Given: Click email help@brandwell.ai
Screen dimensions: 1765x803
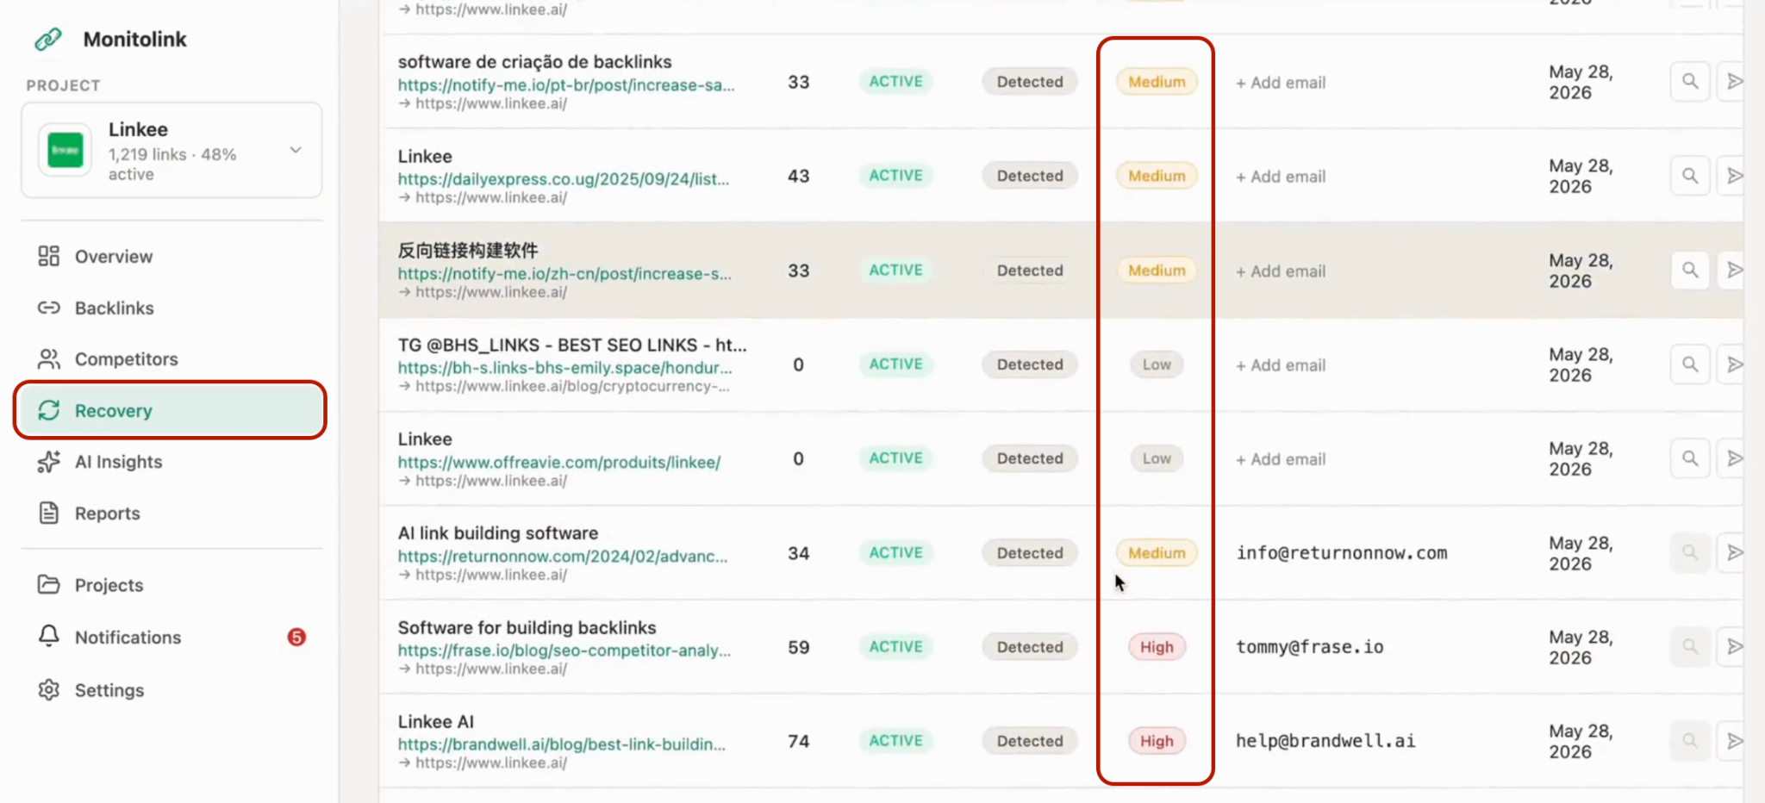Looking at the screenshot, I should coord(1325,741).
